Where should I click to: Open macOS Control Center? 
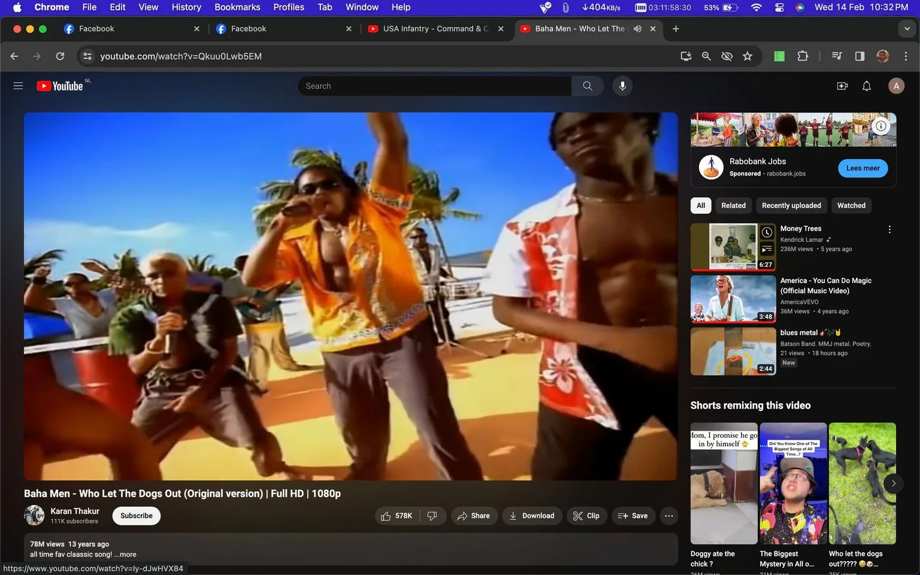point(779,7)
